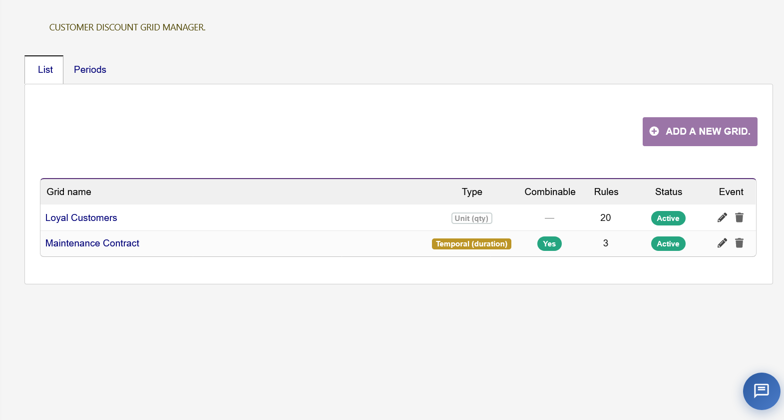Select the List tab

(x=44, y=70)
